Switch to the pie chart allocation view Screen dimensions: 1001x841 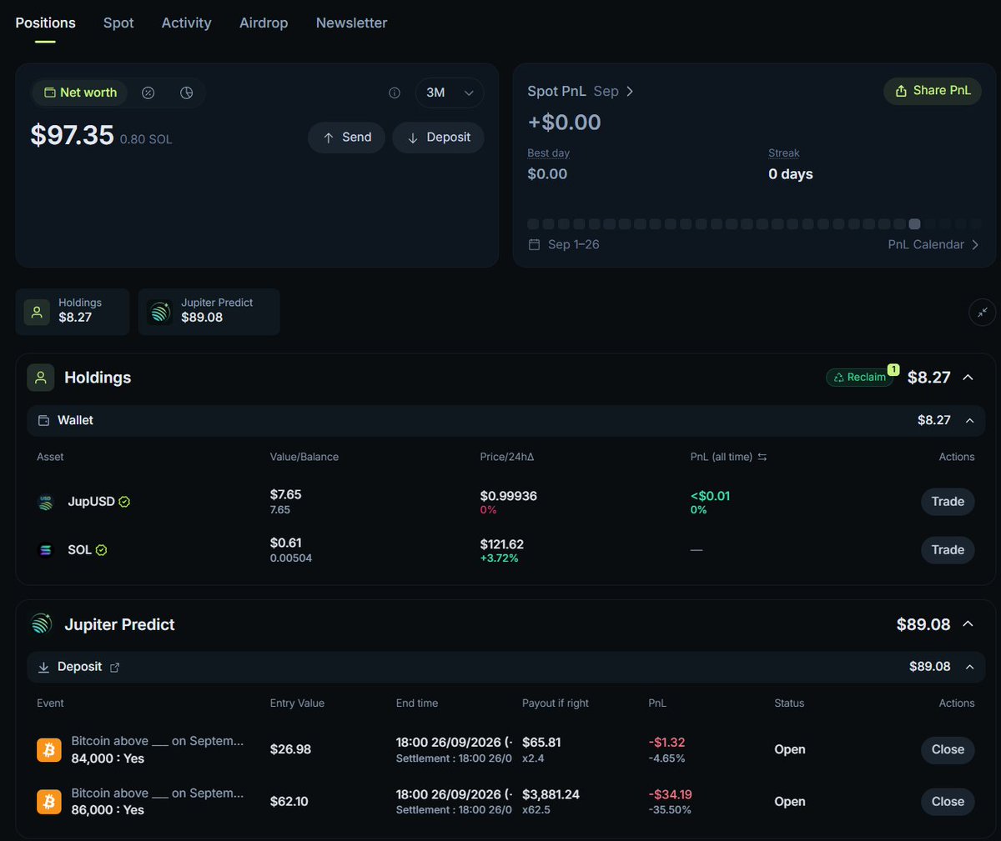click(x=187, y=93)
